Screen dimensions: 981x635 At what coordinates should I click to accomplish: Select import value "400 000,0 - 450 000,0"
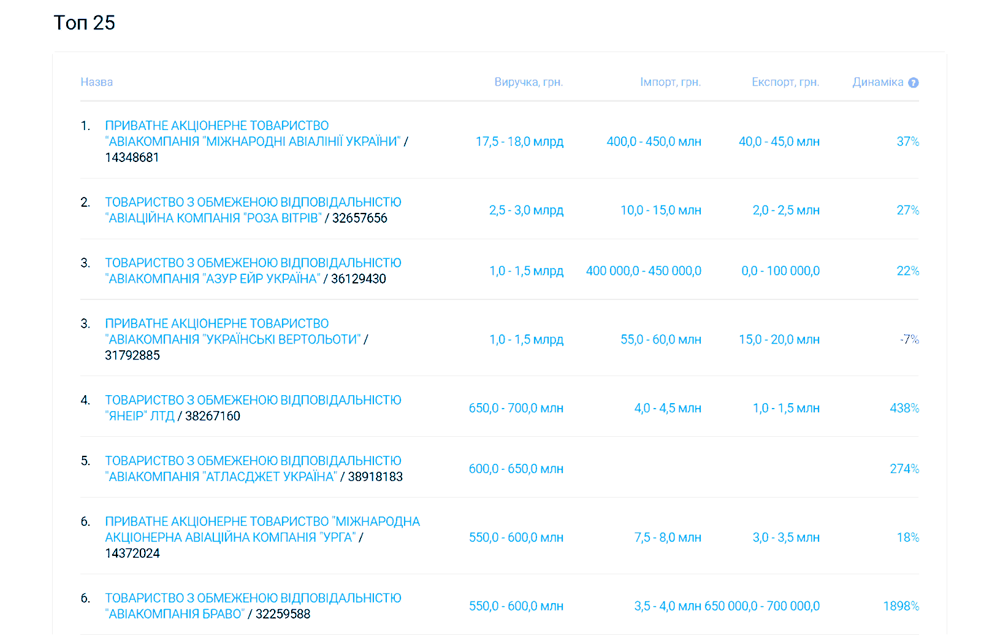point(644,271)
